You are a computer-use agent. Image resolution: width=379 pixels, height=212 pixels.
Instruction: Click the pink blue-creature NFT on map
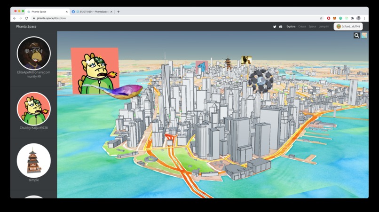202,67
